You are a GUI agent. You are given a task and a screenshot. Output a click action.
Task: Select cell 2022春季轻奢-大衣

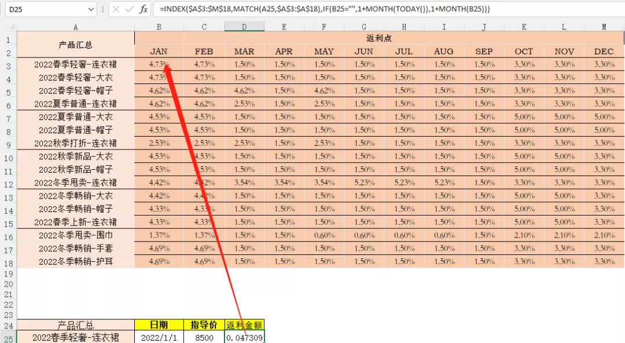click(x=75, y=78)
